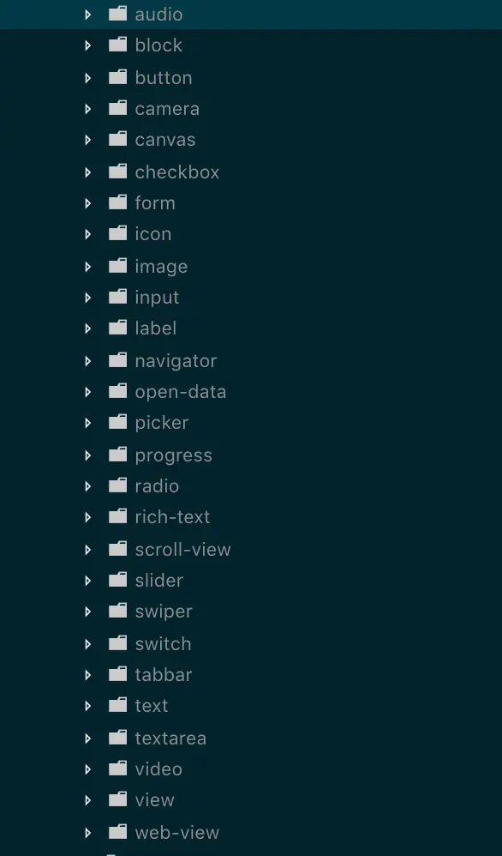Select the folder icon next to swiper

pos(117,611)
